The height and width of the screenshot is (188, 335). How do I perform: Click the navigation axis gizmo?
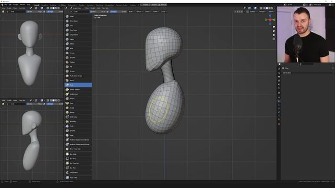point(270,19)
